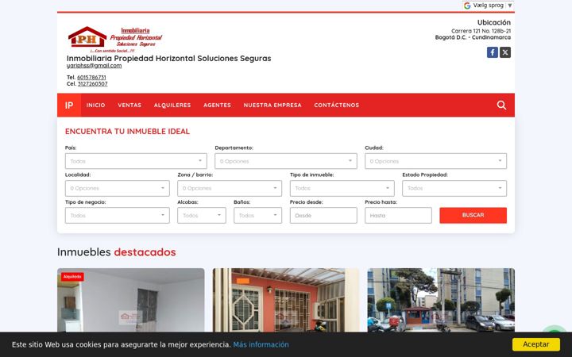Open the apartment buildings street property photo
The image size is (572, 357).
tap(441, 300)
